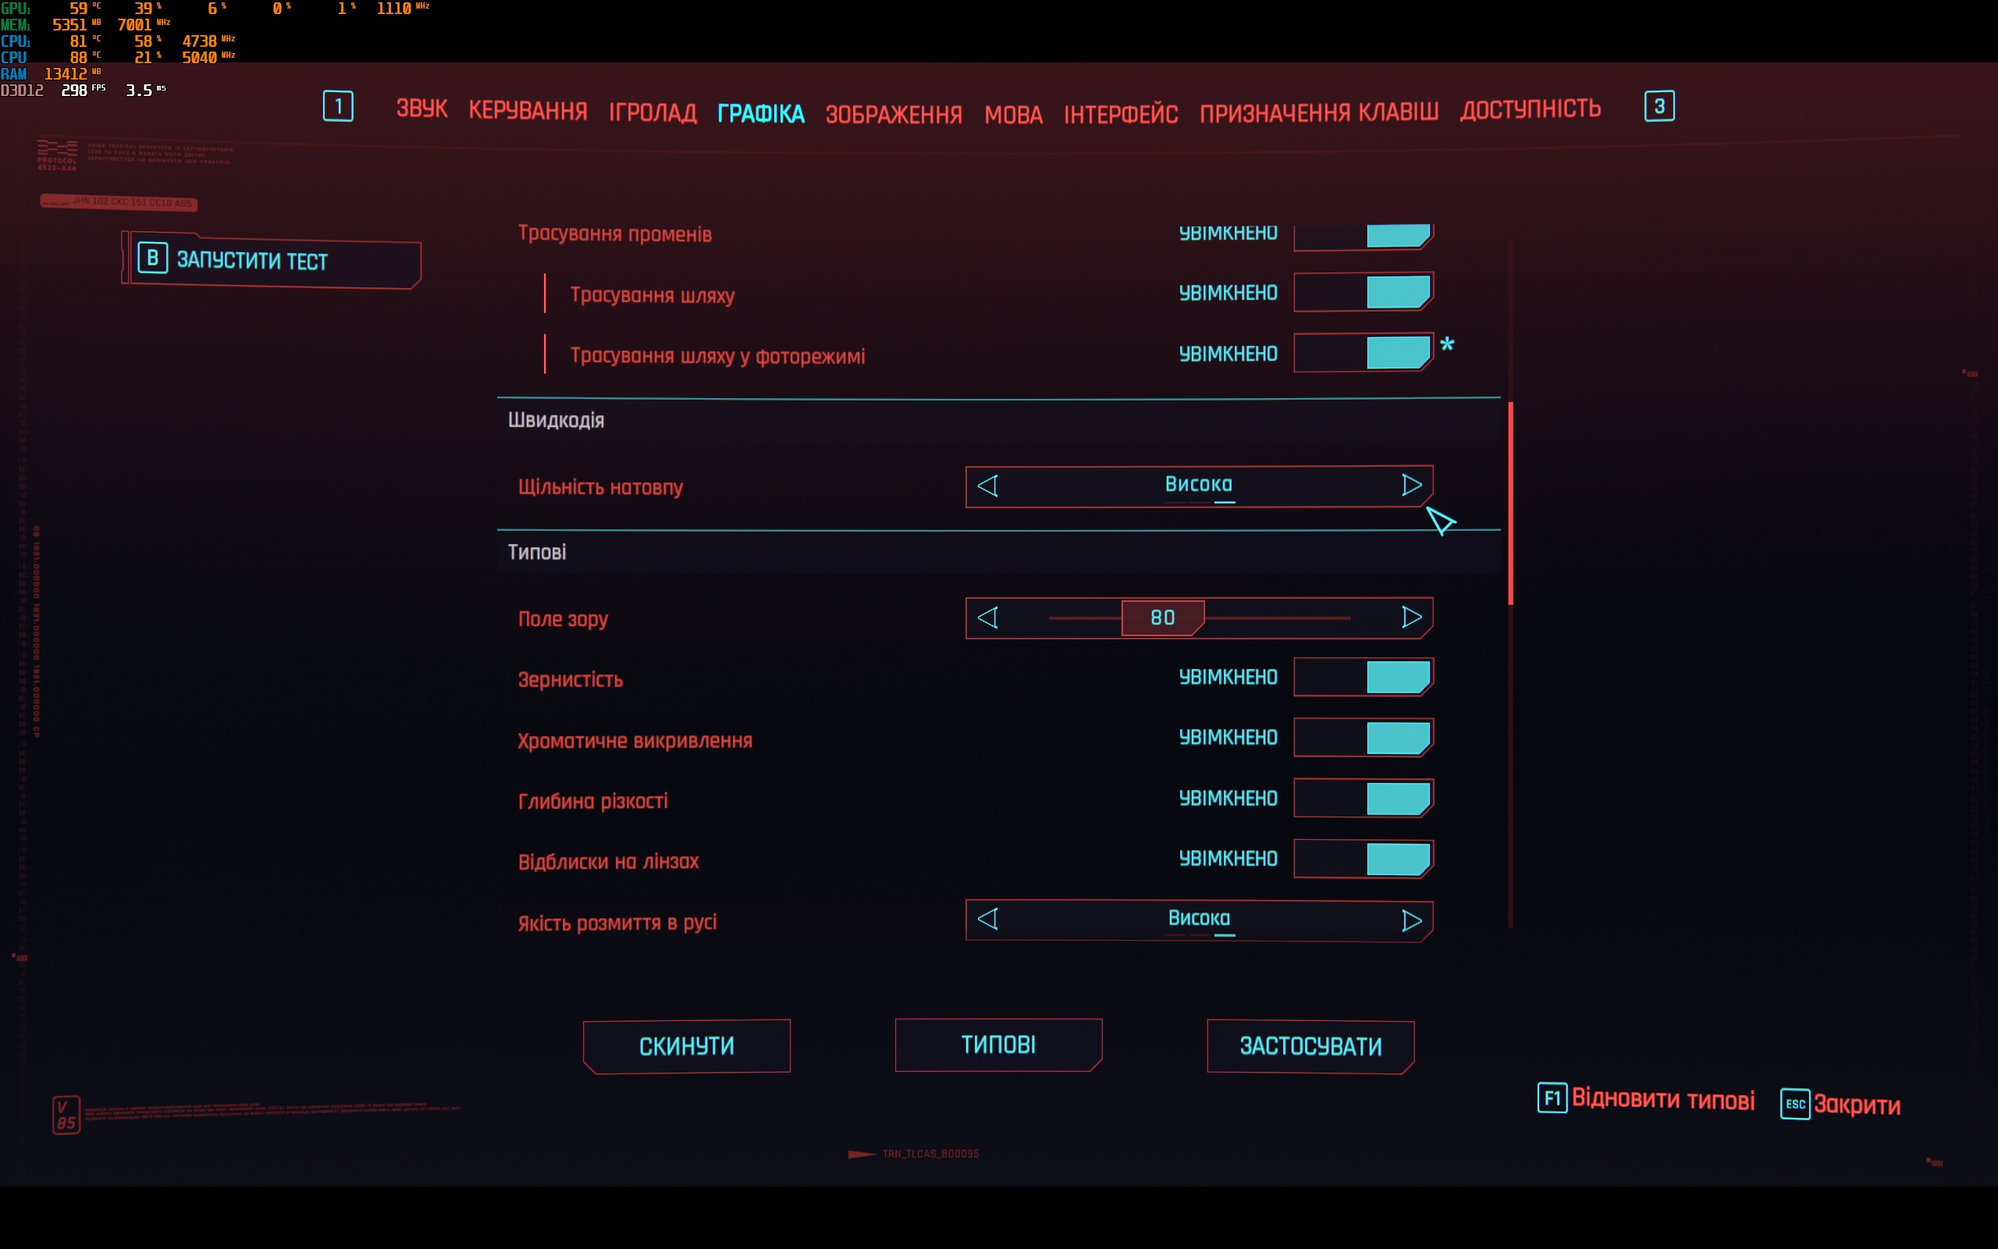Image resolution: width=1998 pixels, height=1249 pixels.
Task: Click the ESC key icon to close
Action: (x=1794, y=1104)
